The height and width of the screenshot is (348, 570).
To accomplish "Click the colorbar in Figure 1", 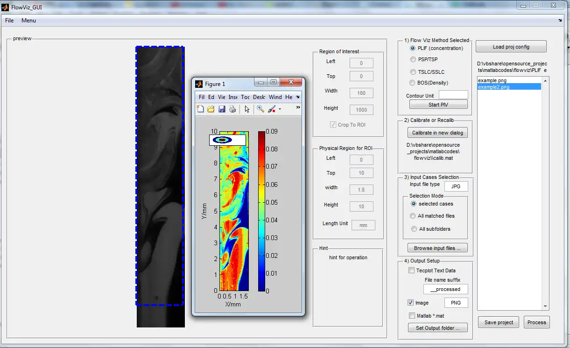I will pos(261,211).
